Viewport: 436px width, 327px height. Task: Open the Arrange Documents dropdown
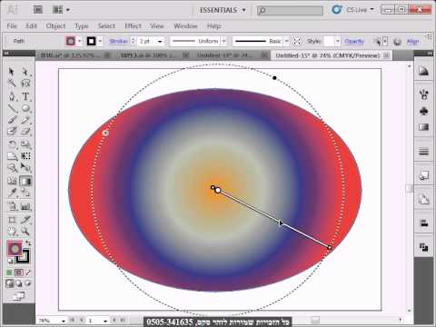click(x=61, y=10)
